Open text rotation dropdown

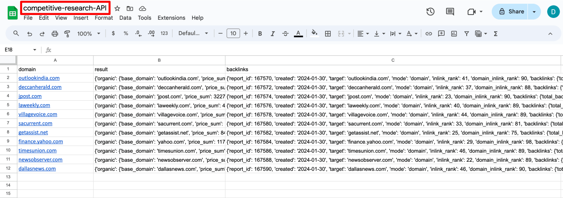tap(412, 34)
